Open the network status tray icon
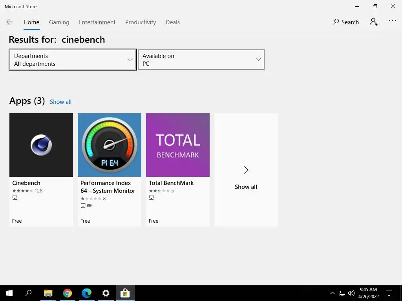The image size is (402, 301). pyautogui.click(x=342, y=293)
